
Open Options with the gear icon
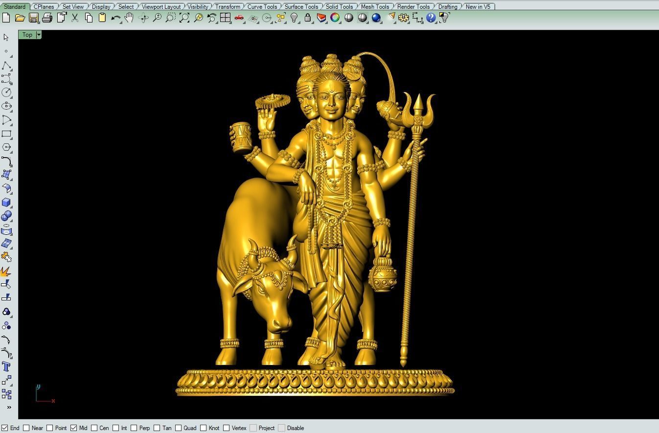tap(404, 18)
